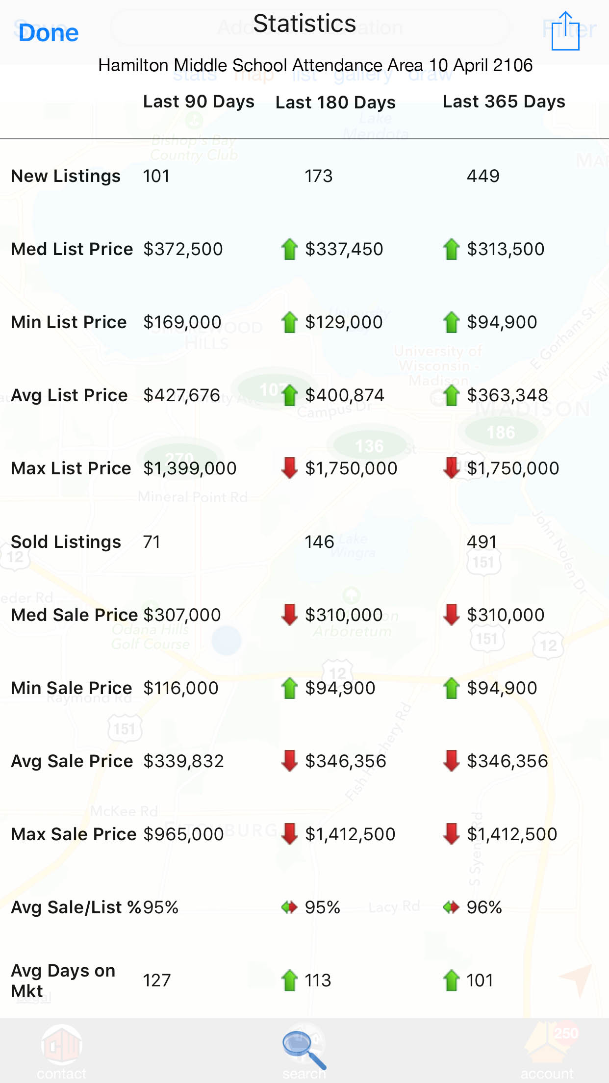Tap the Med Sale Price label
The image size is (609, 1083).
click(75, 615)
